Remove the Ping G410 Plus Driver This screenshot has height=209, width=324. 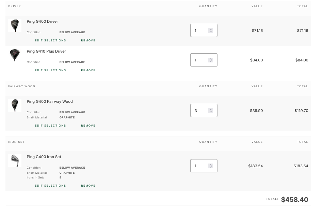(88, 70)
